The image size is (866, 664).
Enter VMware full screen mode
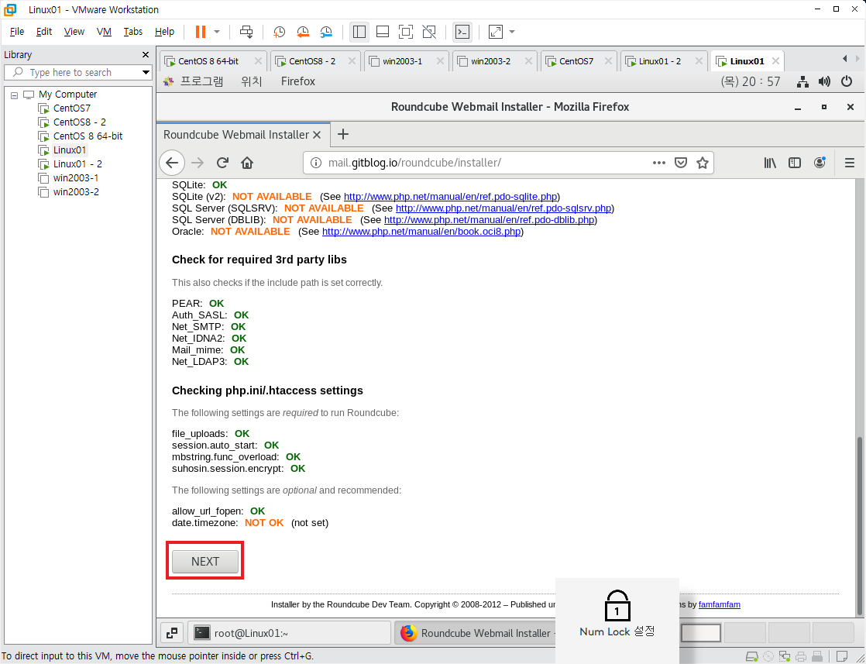point(405,32)
